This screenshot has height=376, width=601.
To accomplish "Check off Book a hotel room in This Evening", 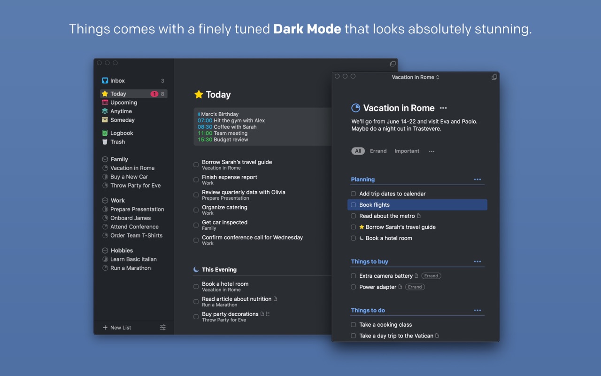I will [x=196, y=287].
